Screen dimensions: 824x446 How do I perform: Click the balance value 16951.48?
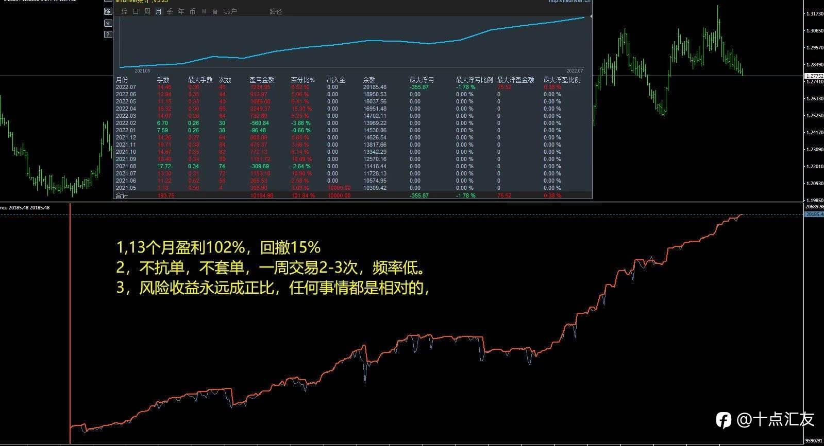point(375,109)
